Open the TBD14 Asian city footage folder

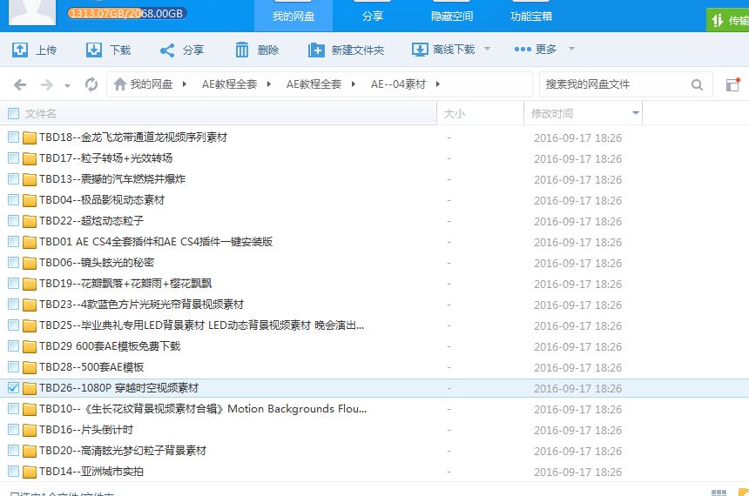[91, 472]
